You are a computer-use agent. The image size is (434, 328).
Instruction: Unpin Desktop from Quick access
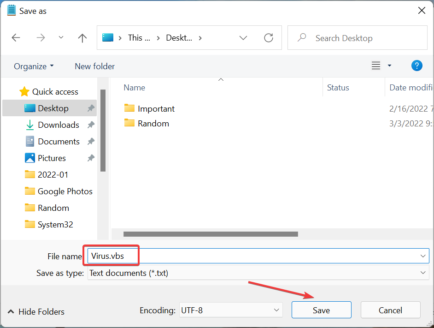[x=91, y=108]
